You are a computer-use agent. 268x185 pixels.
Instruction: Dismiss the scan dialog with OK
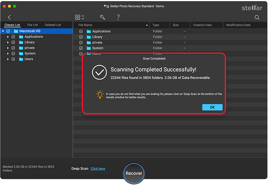tap(212, 107)
